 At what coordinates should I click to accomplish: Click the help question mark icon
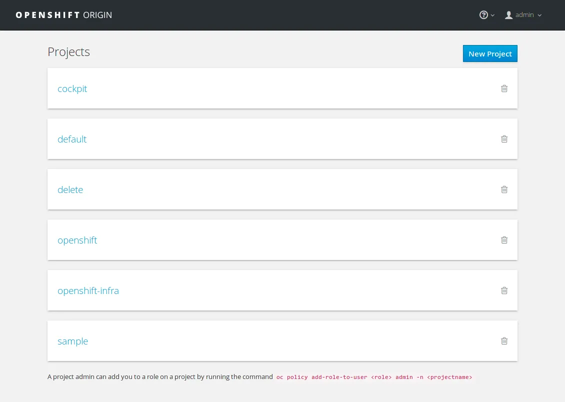[483, 14]
